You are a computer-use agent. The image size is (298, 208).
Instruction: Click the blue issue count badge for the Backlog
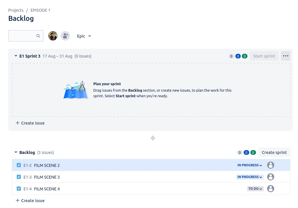pyautogui.click(x=246, y=152)
